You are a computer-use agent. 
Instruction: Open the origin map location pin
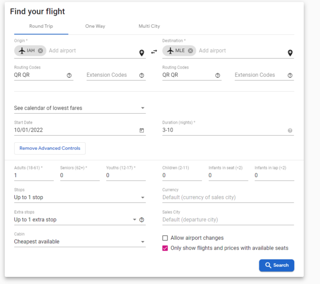tap(142, 53)
